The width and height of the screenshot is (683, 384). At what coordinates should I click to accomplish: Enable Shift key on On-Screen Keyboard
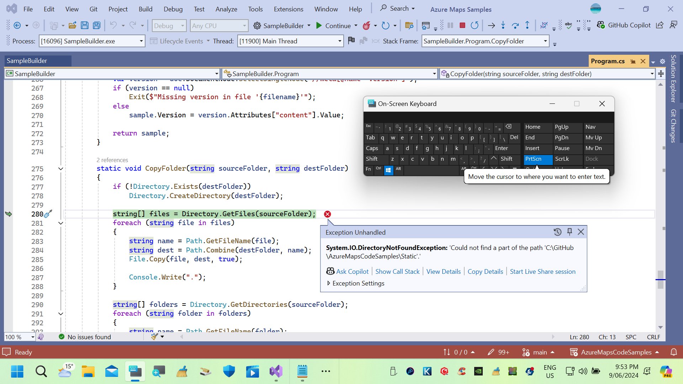pos(374,159)
